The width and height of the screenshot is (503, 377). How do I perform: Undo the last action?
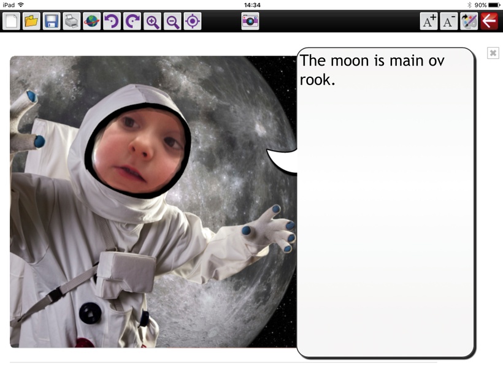(x=112, y=21)
